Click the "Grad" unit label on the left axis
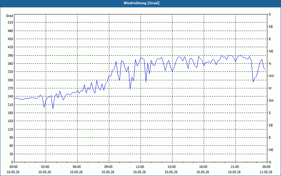This screenshot has width=281, height=176. (9, 16)
